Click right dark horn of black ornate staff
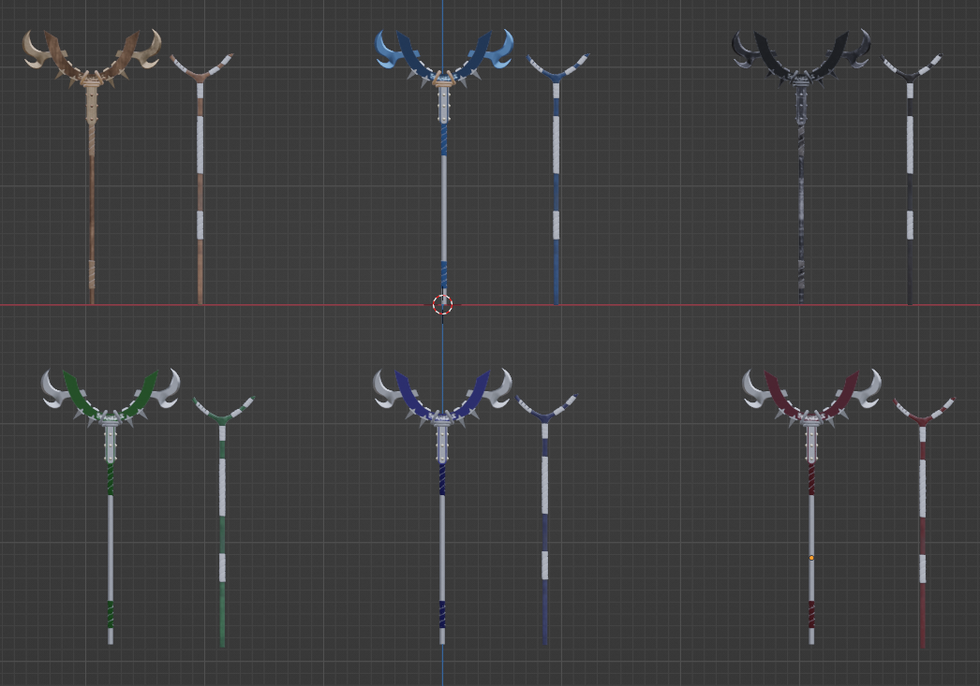This screenshot has width=980, height=686. (x=855, y=49)
